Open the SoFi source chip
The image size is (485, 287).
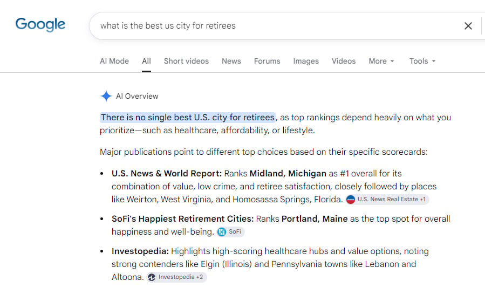coord(230,231)
